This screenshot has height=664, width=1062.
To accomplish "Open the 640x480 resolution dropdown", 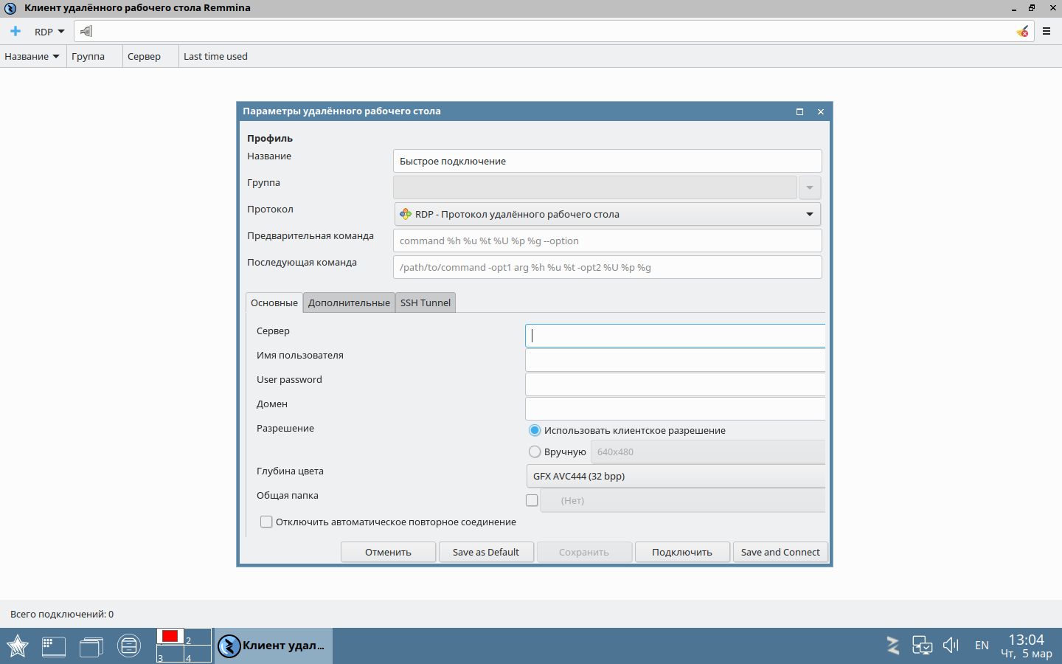I will pyautogui.click(x=708, y=452).
